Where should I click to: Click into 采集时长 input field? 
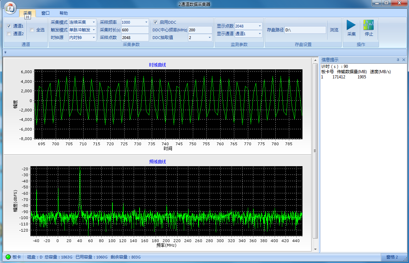click(135, 30)
